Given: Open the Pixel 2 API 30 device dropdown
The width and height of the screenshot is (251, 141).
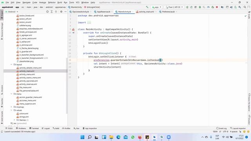Looking at the screenshot, I should (174, 7).
